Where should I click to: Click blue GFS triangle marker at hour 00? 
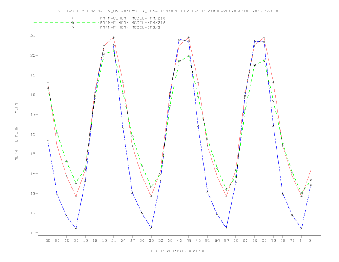[x=48, y=140]
